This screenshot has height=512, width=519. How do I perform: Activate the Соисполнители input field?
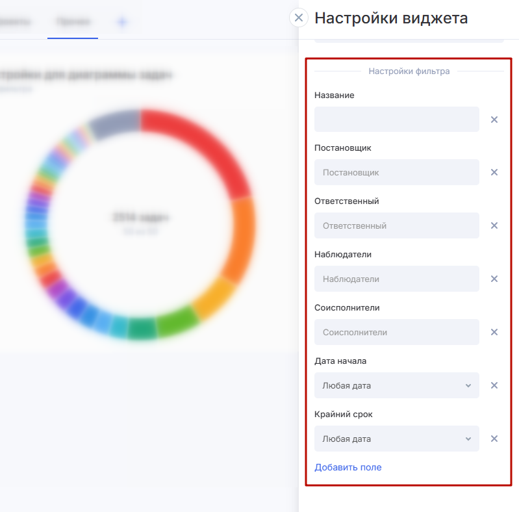pos(396,333)
